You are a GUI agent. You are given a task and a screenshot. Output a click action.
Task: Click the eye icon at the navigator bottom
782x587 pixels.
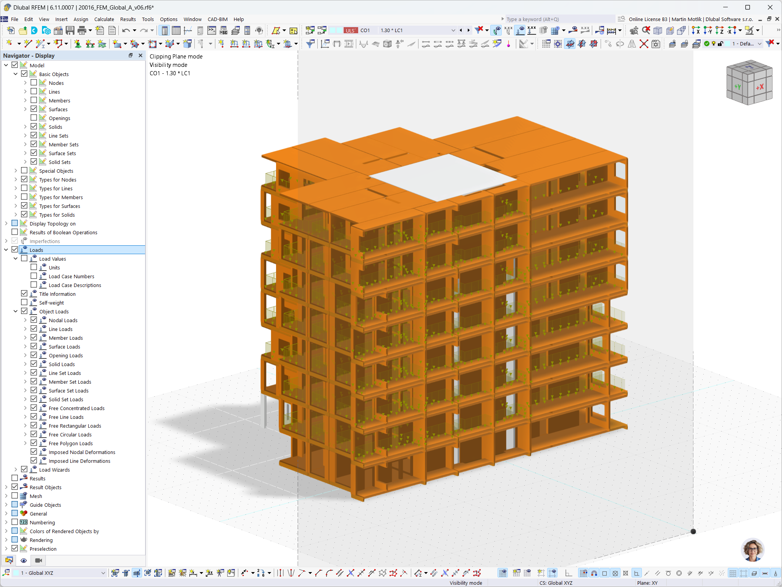[x=24, y=560]
